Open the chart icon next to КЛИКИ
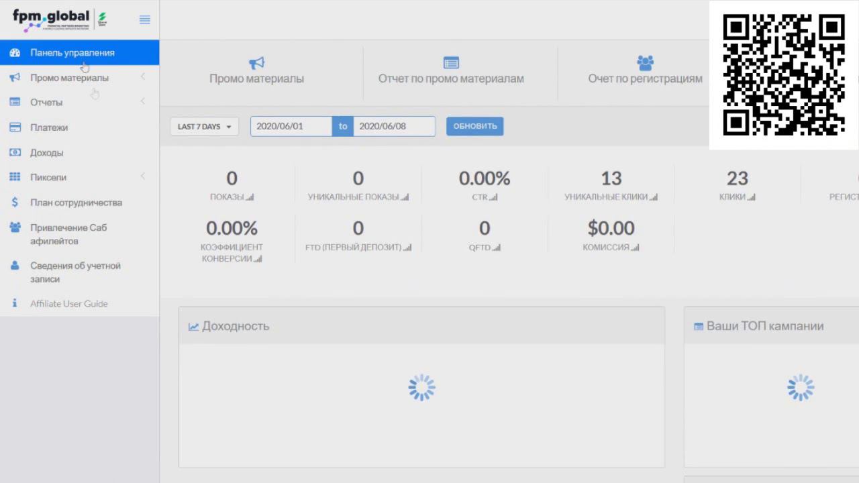The width and height of the screenshot is (859, 483). pyautogui.click(x=752, y=197)
